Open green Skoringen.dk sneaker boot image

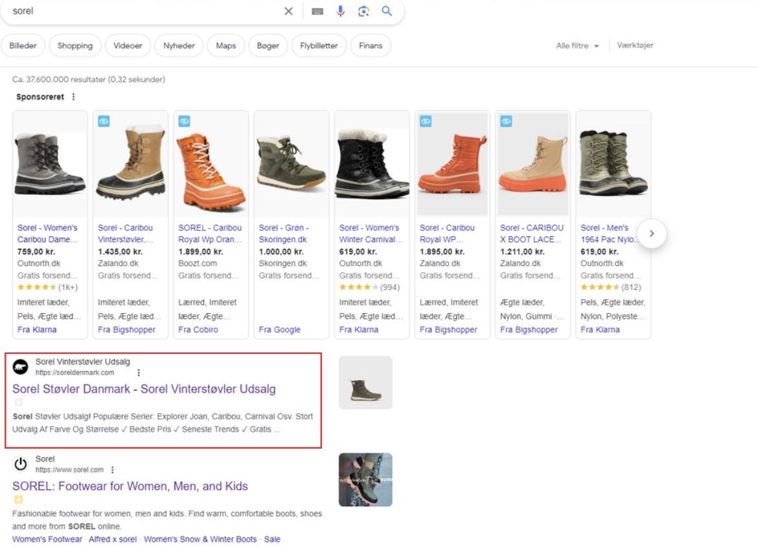pyautogui.click(x=292, y=164)
